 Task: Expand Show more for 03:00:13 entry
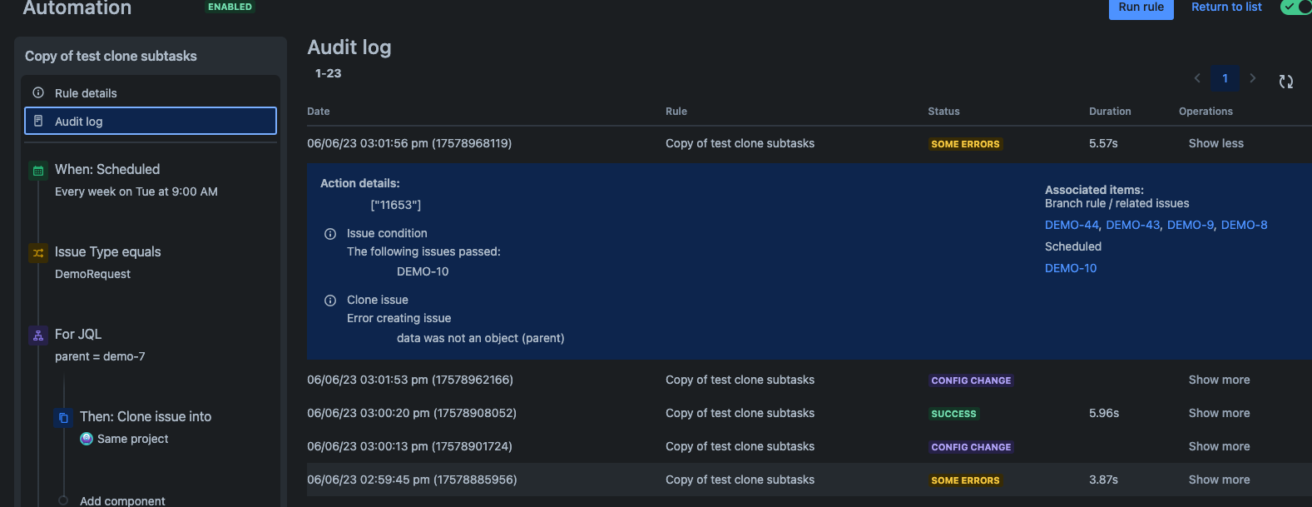pyautogui.click(x=1219, y=446)
